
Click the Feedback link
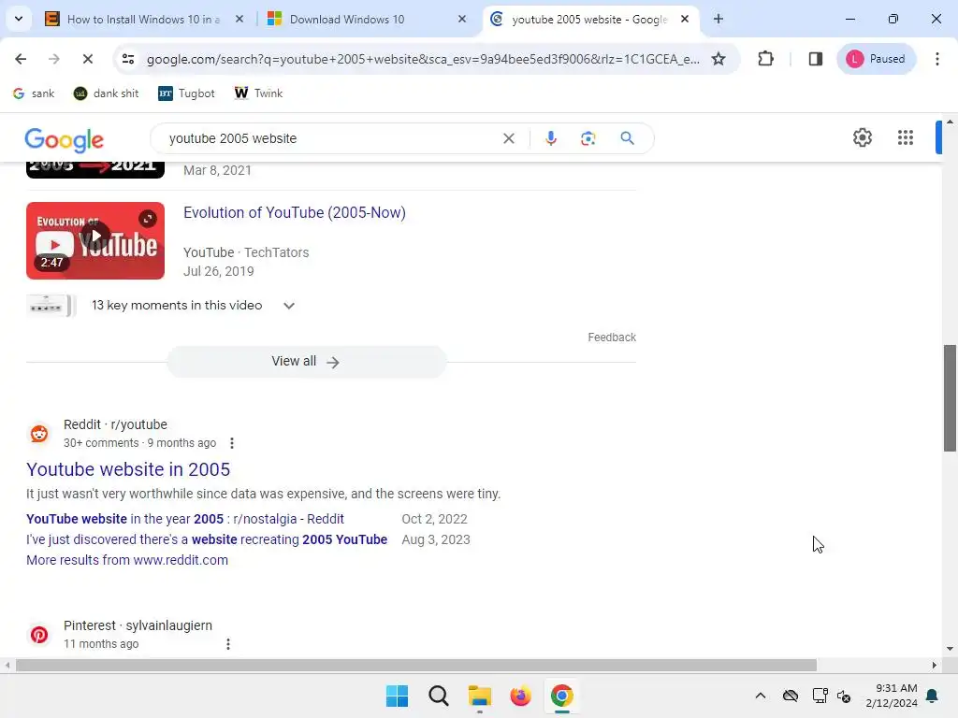612,337
